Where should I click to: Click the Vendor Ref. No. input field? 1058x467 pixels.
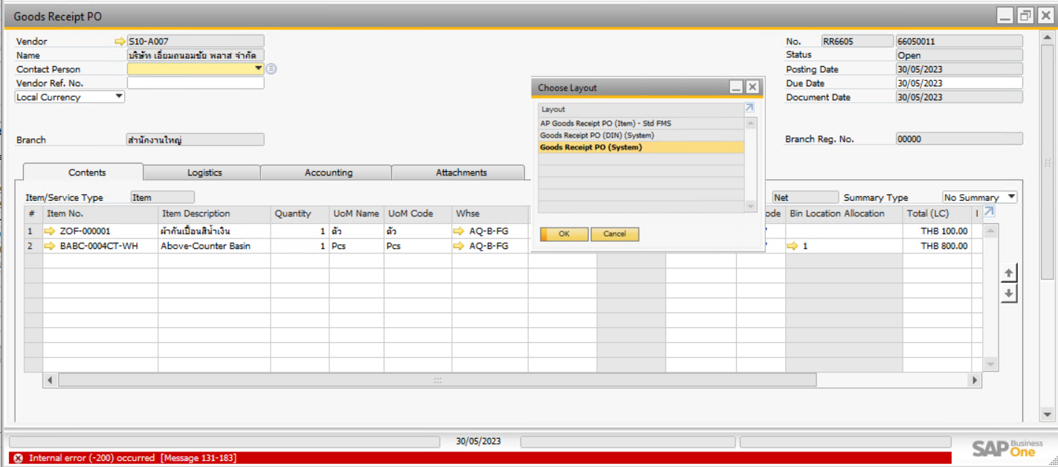point(196,83)
